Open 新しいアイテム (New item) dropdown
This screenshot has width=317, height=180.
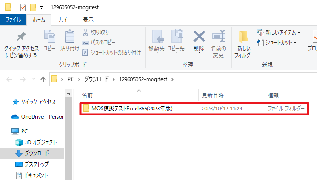278,32
